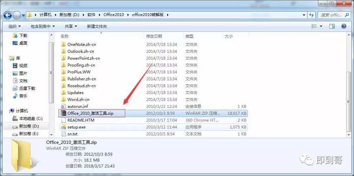Click the search magnifier icon
Viewport: 354px width, 176px height.
click(x=347, y=15)
